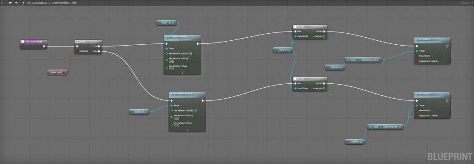Go forward with the right navigation arrow
Image resolution: width=474 pixels, height=164 pixels.
coord(16,3)
